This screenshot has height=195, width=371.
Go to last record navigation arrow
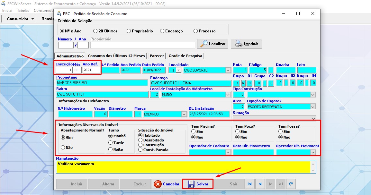click(x=281, y=184)
